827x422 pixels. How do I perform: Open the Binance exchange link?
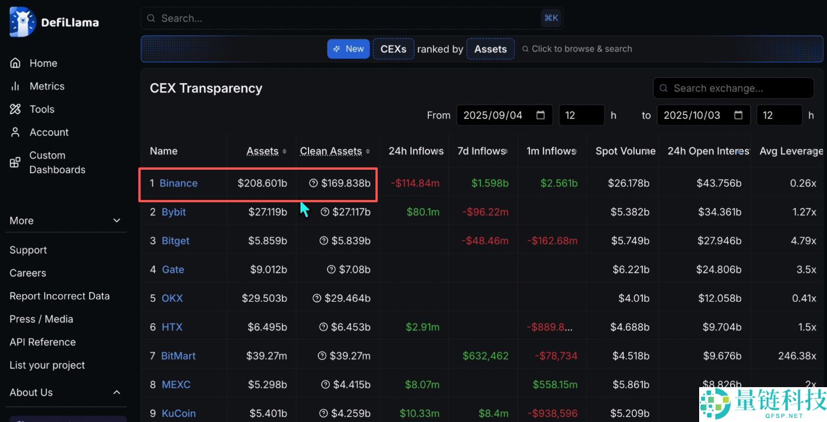tap(178, 183)
